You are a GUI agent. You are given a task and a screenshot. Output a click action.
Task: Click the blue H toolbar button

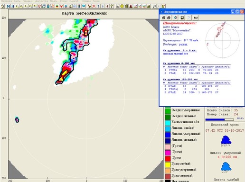12,6
